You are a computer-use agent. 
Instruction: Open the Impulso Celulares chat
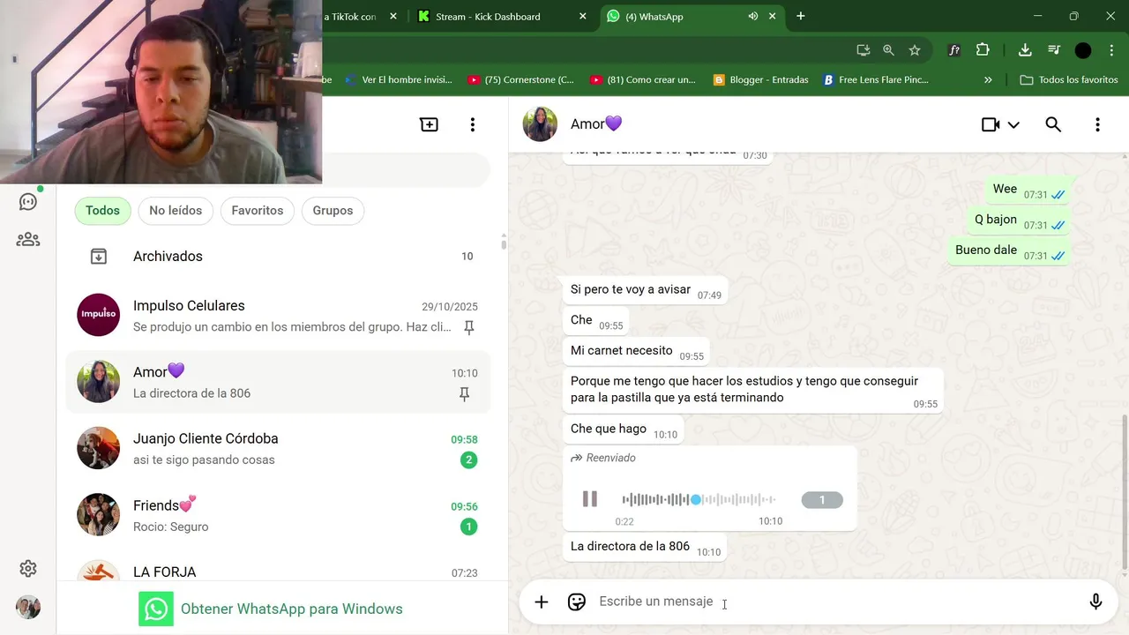[279, 316]
